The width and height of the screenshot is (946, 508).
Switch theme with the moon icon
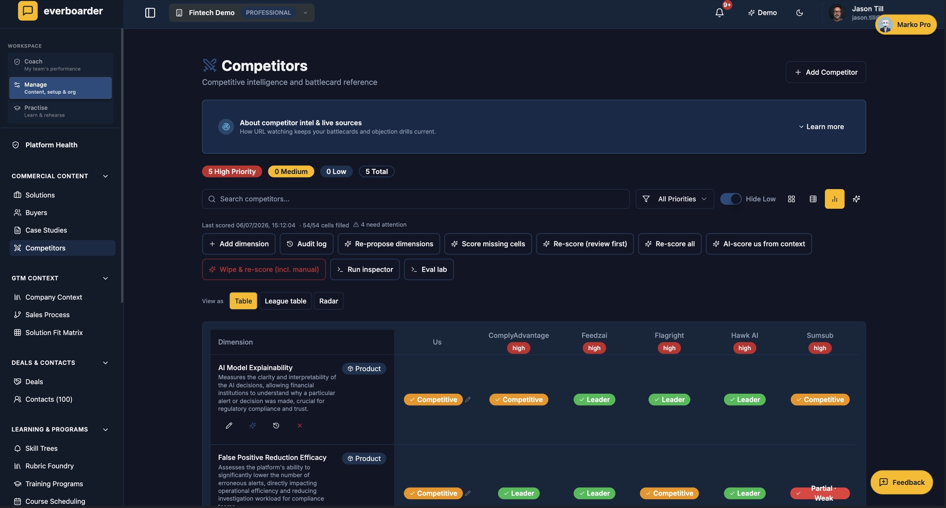tap(799, 13)
